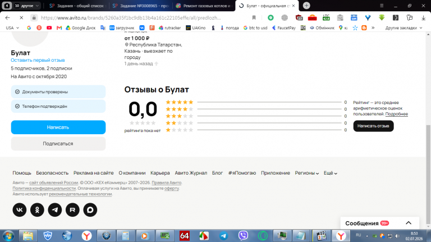
Task: Open Карьера footer link
Action: click(x=160, y=173)
